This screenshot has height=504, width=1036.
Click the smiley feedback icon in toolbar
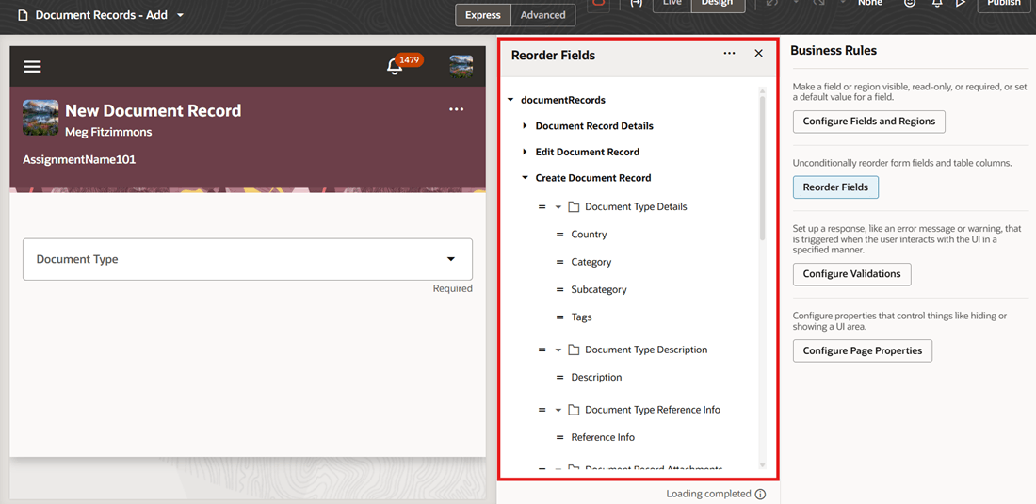(x=910, y=4)
